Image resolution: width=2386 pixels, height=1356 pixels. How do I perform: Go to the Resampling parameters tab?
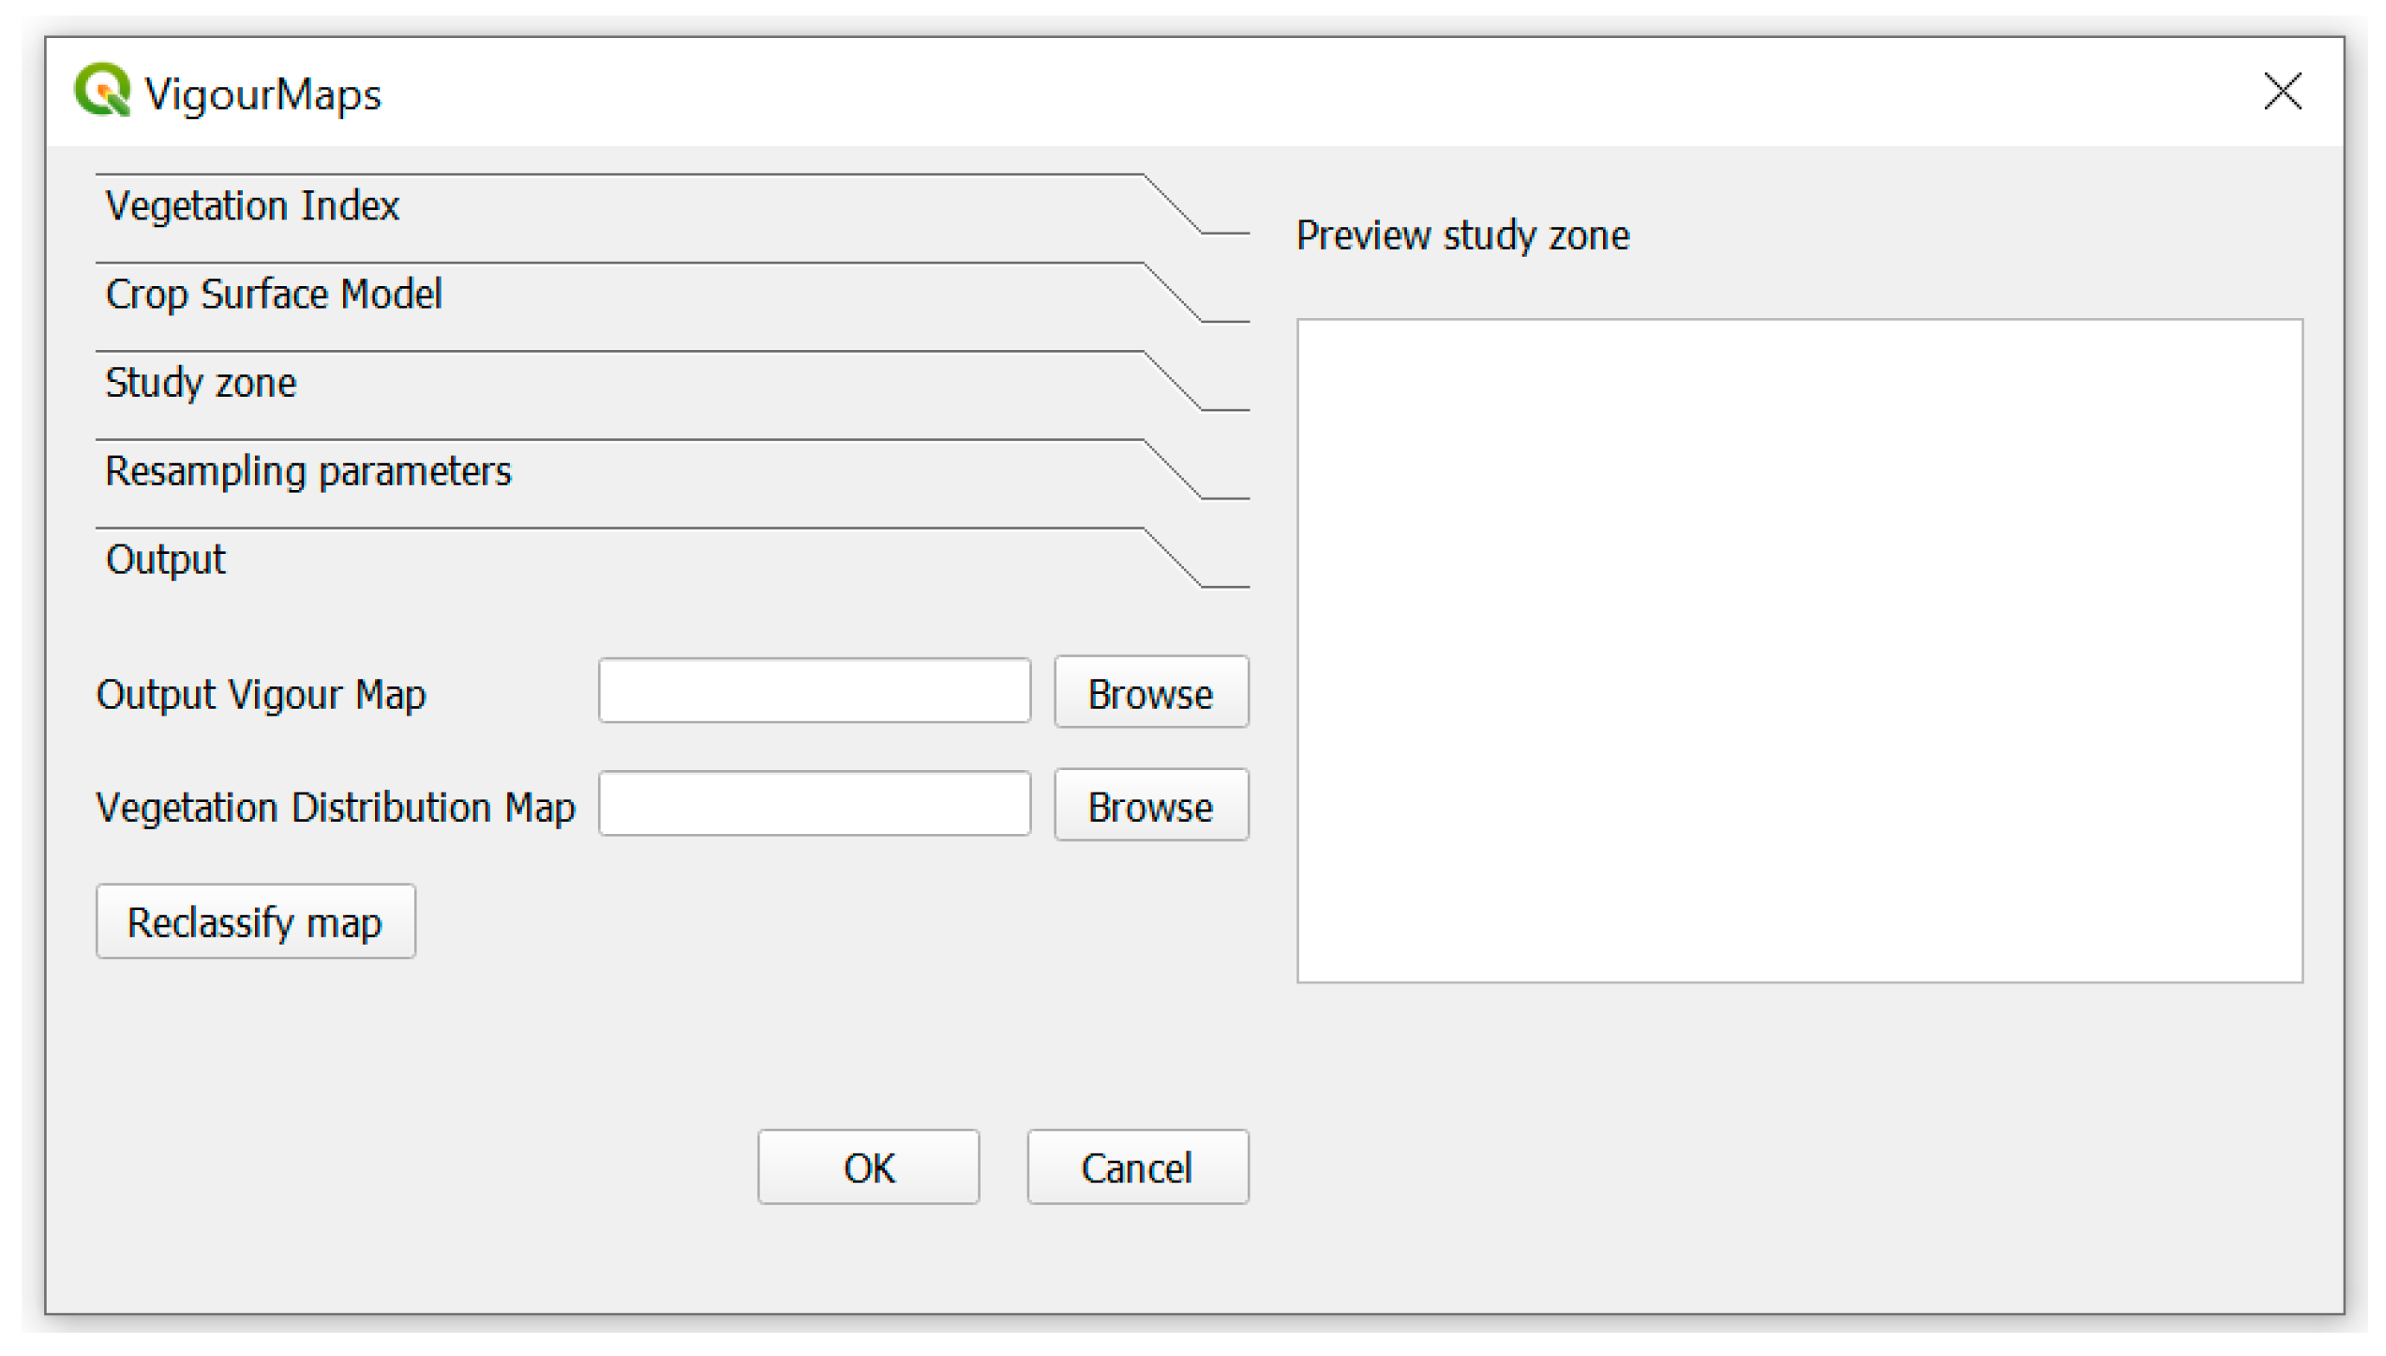point(307,471)
